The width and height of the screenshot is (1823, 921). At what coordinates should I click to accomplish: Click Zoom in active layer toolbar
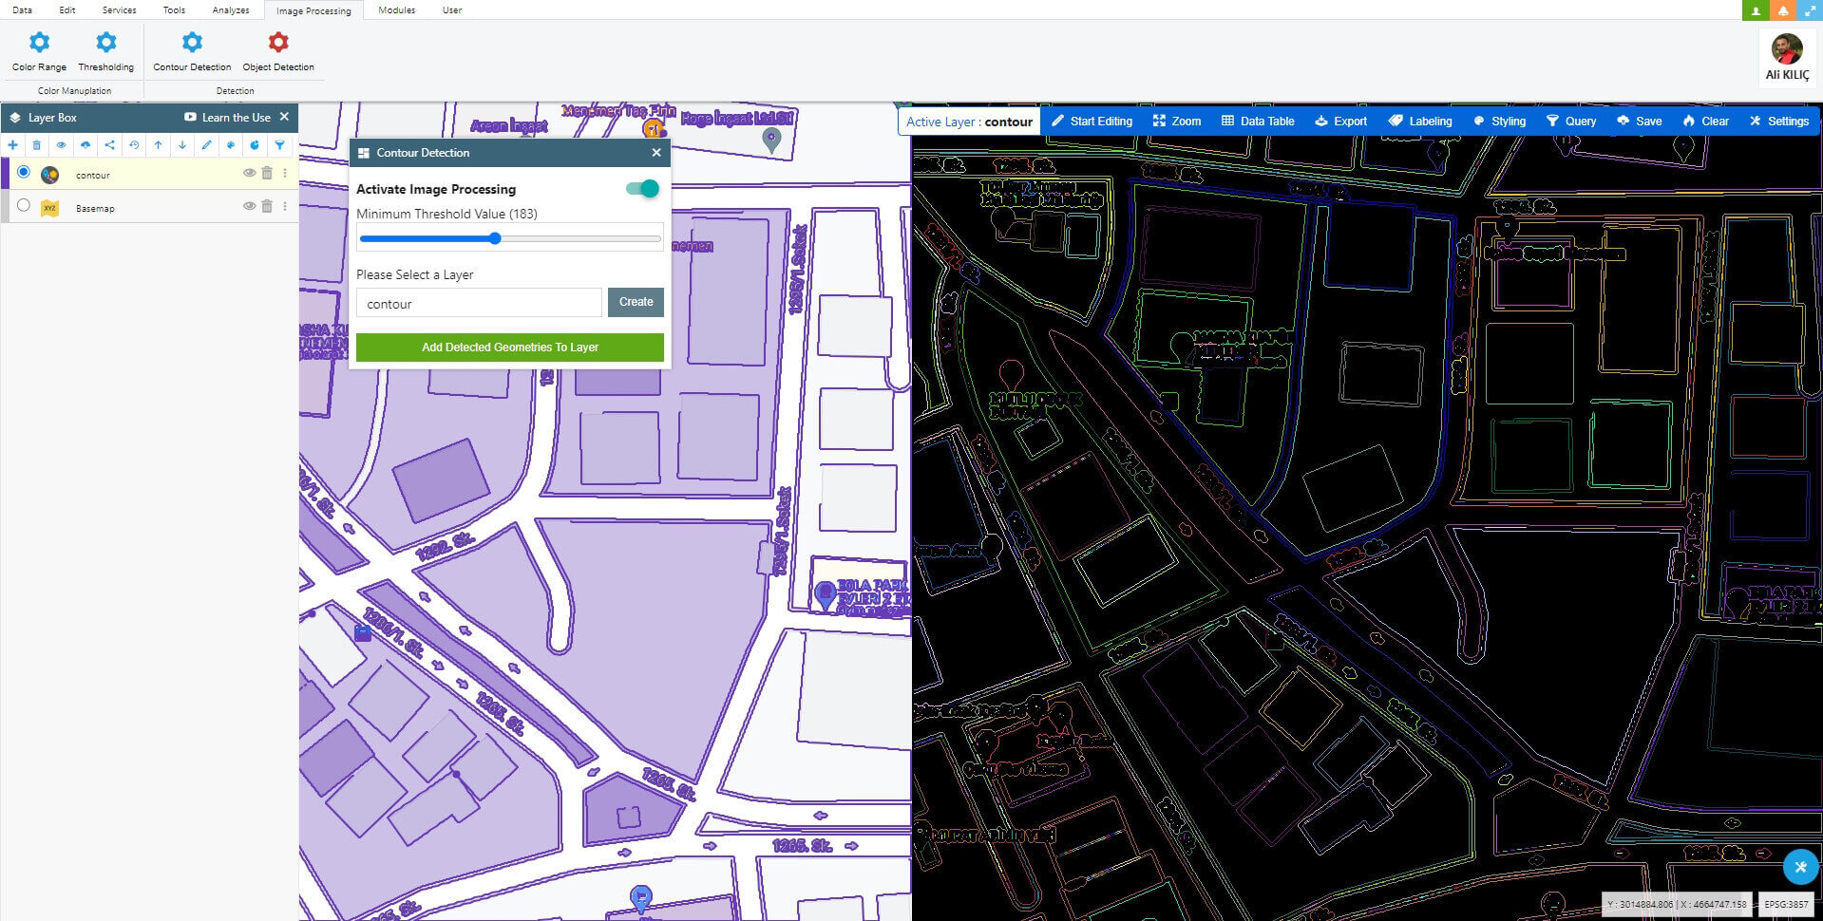1177,121
